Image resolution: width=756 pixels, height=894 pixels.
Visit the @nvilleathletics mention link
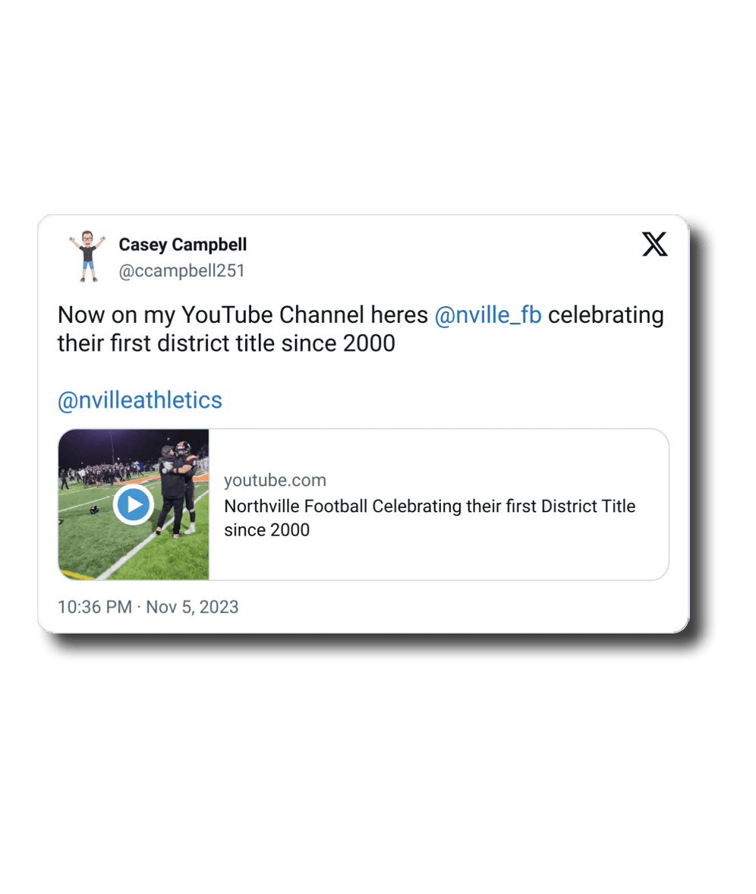(140, 400)
